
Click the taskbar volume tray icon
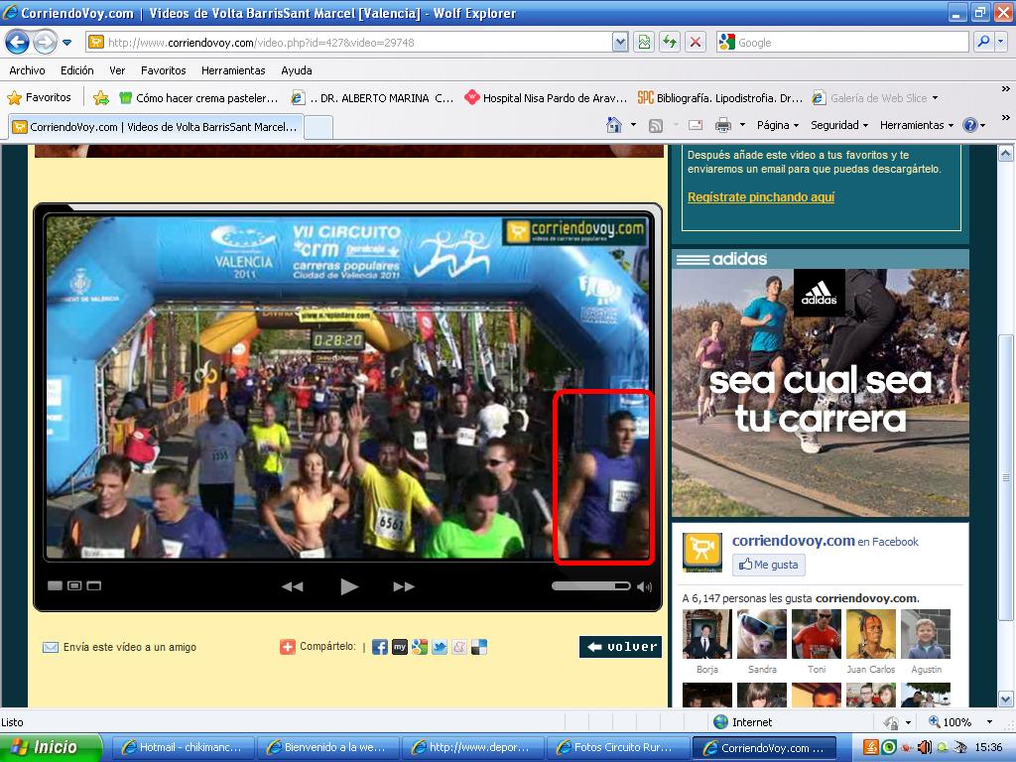(x=925, y=748)
